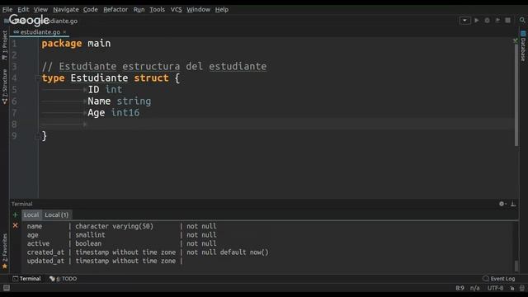Open the Favorites tool window
This screenshot has width=528, height=297.
4,251
